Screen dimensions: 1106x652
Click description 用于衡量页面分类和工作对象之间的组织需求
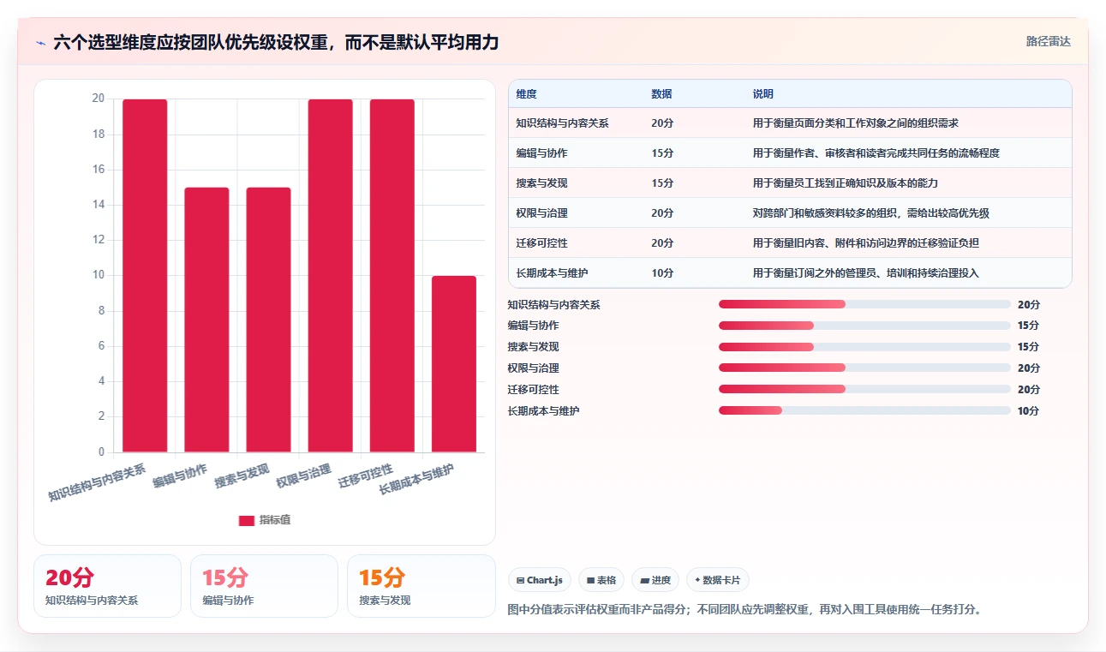point(855,123)
